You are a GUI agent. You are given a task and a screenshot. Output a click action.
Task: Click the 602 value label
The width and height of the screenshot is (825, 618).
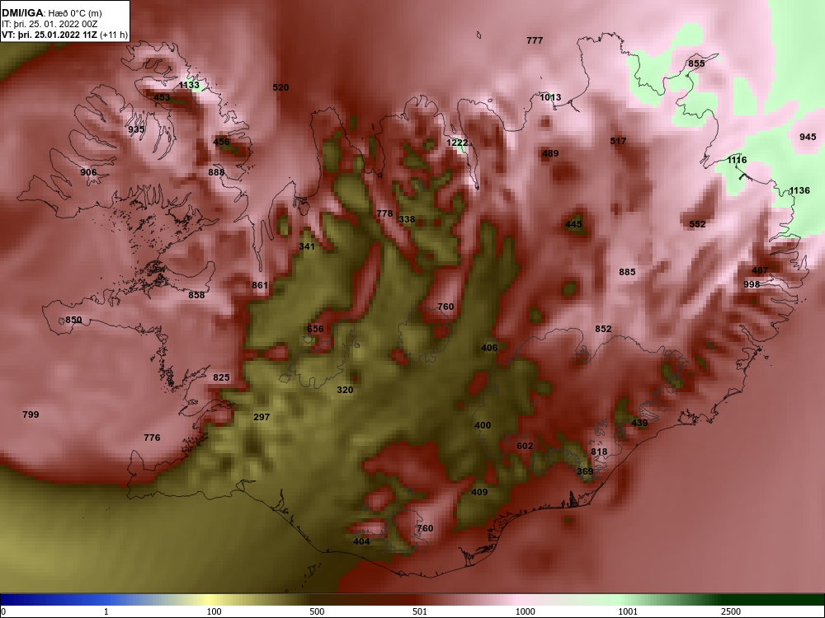[x=525, y=446]
